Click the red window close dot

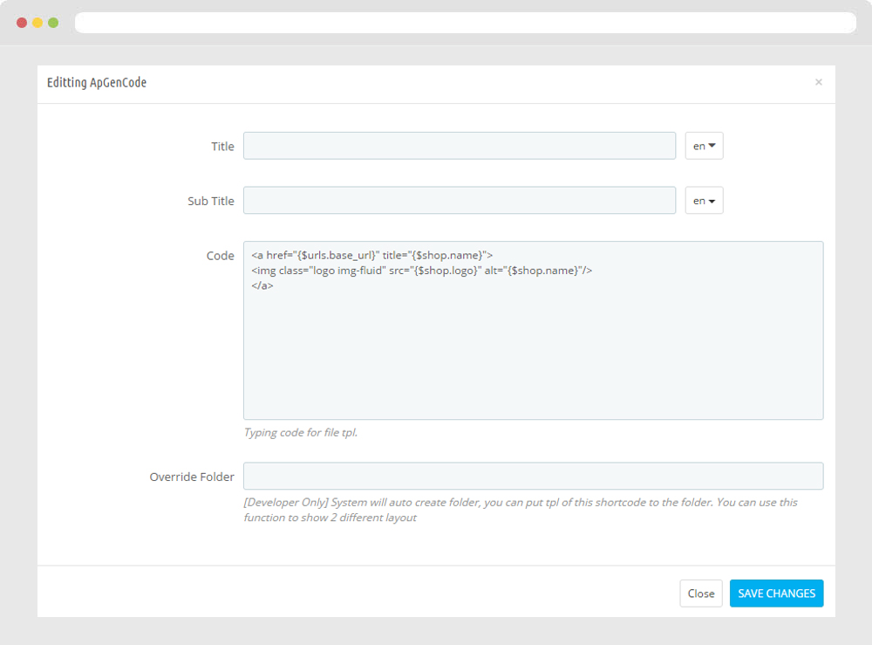point(22,23)
